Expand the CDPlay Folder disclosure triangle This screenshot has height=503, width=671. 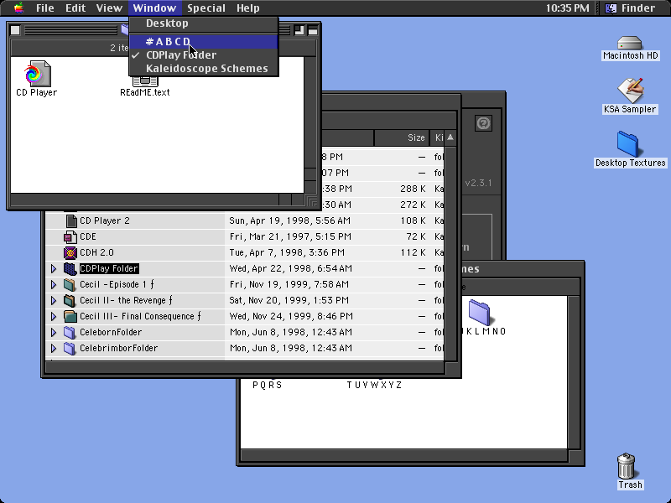[54, 268]
